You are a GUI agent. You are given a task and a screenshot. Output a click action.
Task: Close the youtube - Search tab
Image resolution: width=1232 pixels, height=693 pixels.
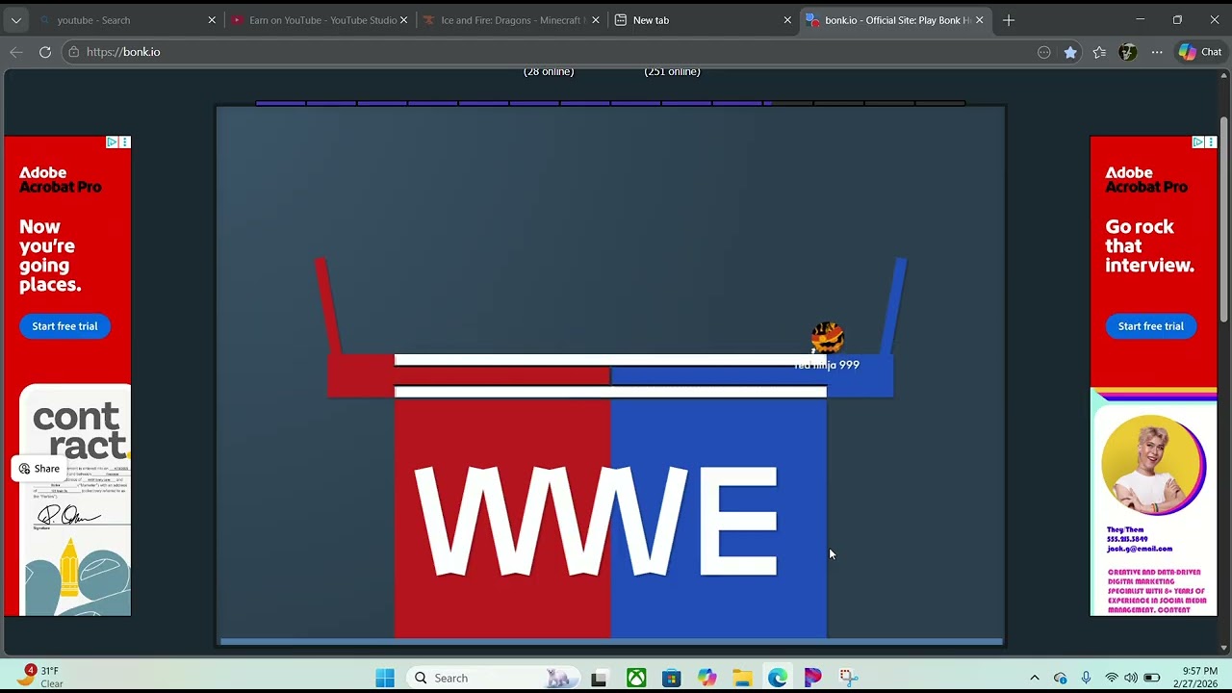(212, 20)
